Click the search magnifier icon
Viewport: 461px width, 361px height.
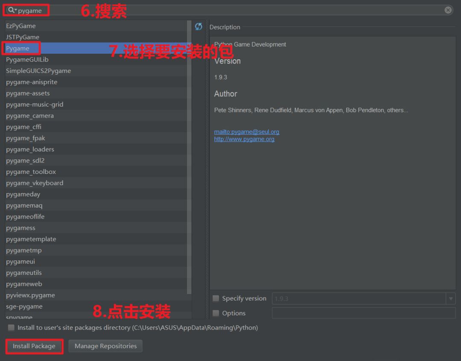click(11, 10)
